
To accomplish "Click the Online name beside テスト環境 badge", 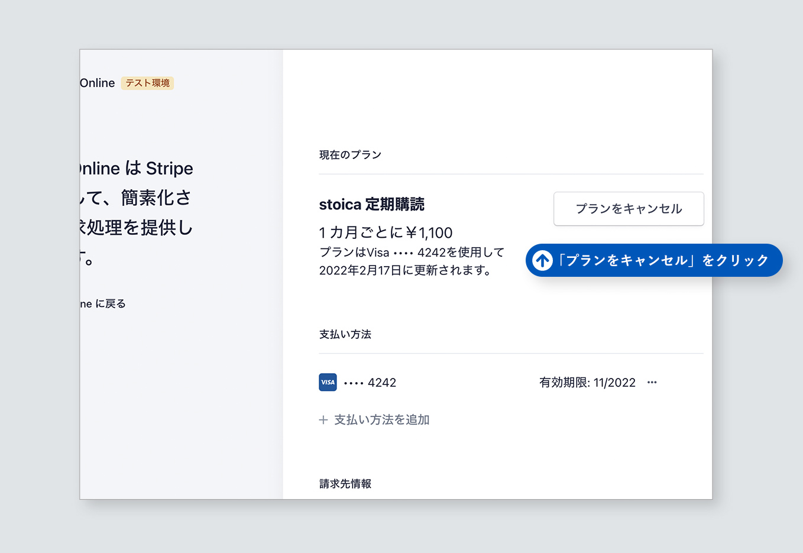I will (x=98, y=83).
